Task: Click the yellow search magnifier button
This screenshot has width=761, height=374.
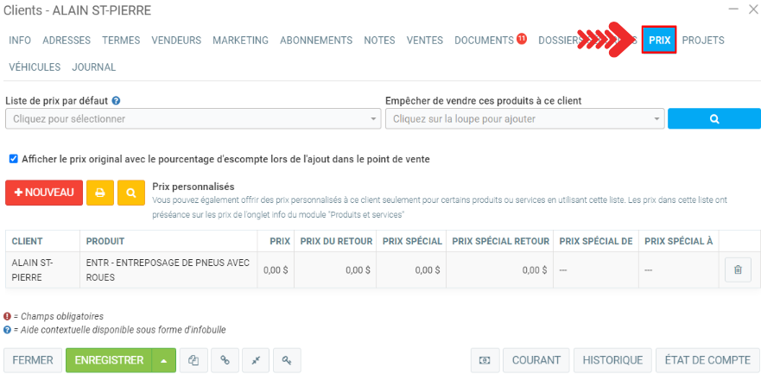Action: point(131,193)
